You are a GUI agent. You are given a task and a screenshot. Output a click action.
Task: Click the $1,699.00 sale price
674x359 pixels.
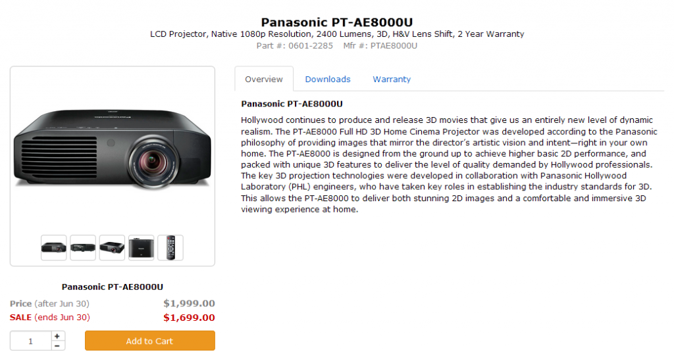[189, 318]
